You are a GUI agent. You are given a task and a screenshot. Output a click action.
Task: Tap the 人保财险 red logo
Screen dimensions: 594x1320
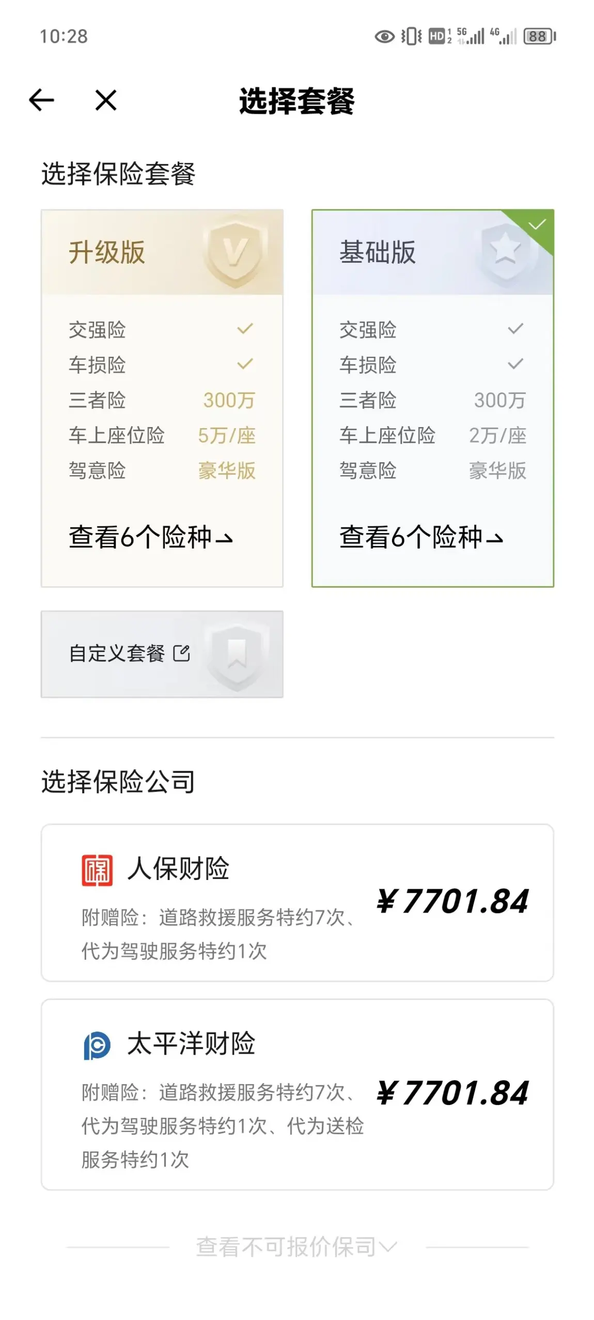[97, 870]
